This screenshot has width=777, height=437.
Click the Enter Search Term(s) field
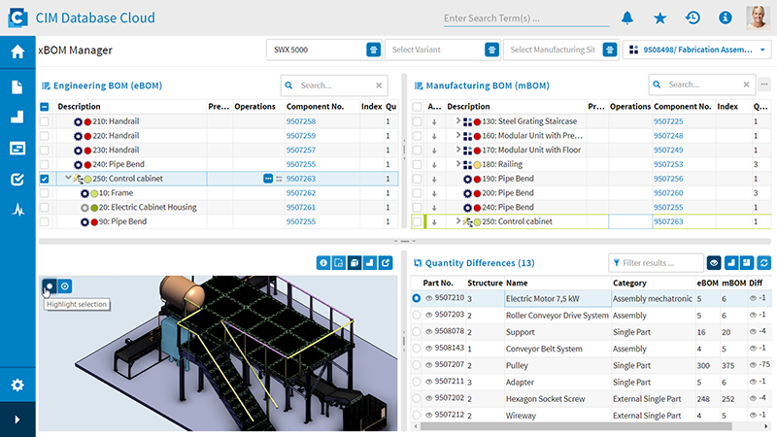coord(524,17)
